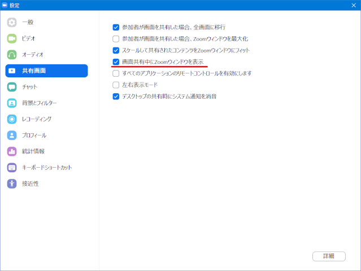Viewport: 361px width, 271px height.
Task: Switch to ビデオ settings
Action: [x=46, y=38]
